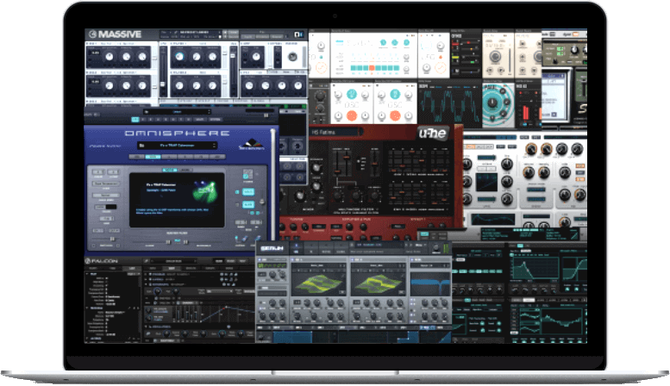Open the Default multi dropdown in Omnisphere header
This screenshot has height=386, width=670.
(x=178, y=112)
